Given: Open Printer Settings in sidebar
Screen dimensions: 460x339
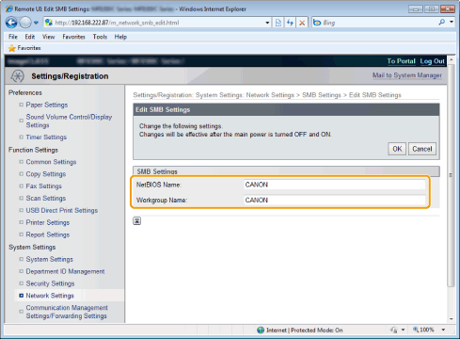Looking at the screenshot, I should pyautogui.click(x=48, y=222).
